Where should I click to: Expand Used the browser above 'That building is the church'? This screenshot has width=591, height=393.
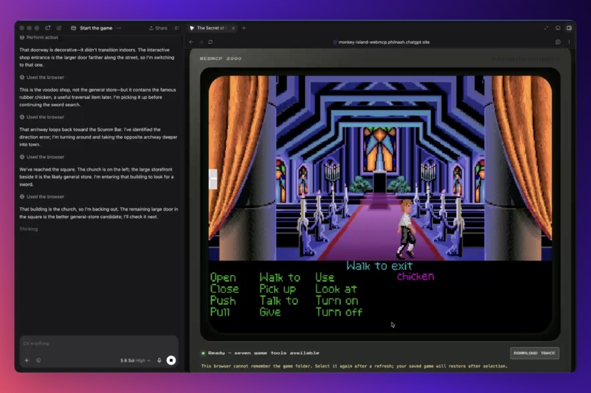pyautogui.click(x=42, y=197)
